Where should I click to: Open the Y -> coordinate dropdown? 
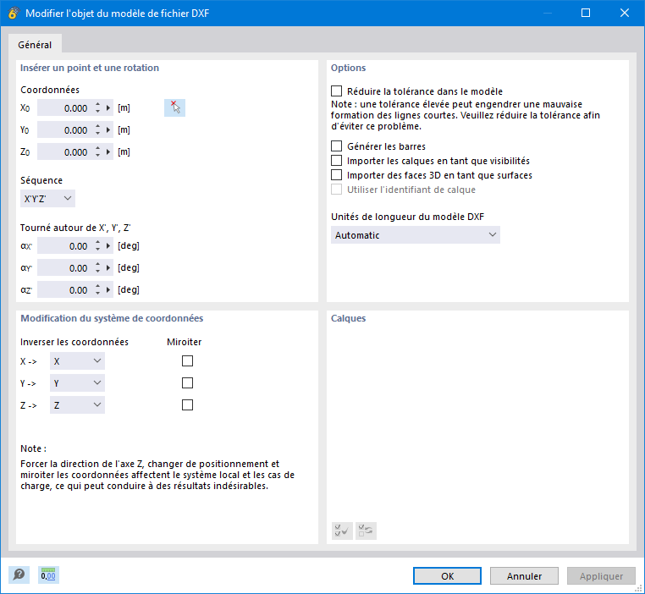77,383
